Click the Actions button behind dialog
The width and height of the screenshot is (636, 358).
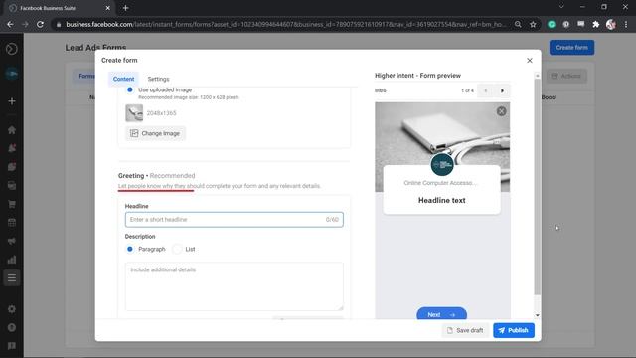pyautogui.click(x=566, y=76)
